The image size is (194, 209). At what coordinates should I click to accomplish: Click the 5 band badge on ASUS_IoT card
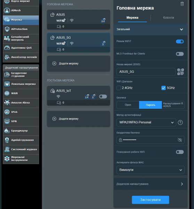pos(93,96)
